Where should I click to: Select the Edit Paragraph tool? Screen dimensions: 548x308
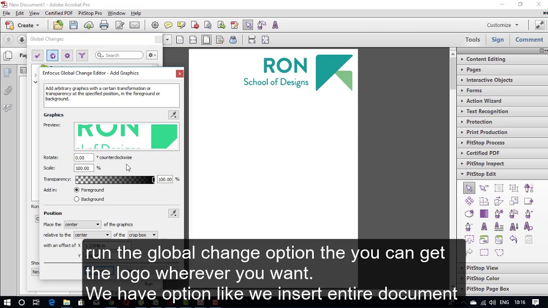(499, 227)
